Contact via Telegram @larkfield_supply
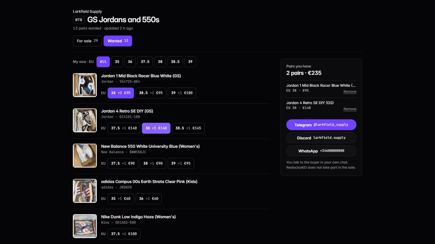Viewport: 435px width, 244px height. [321, 125]
